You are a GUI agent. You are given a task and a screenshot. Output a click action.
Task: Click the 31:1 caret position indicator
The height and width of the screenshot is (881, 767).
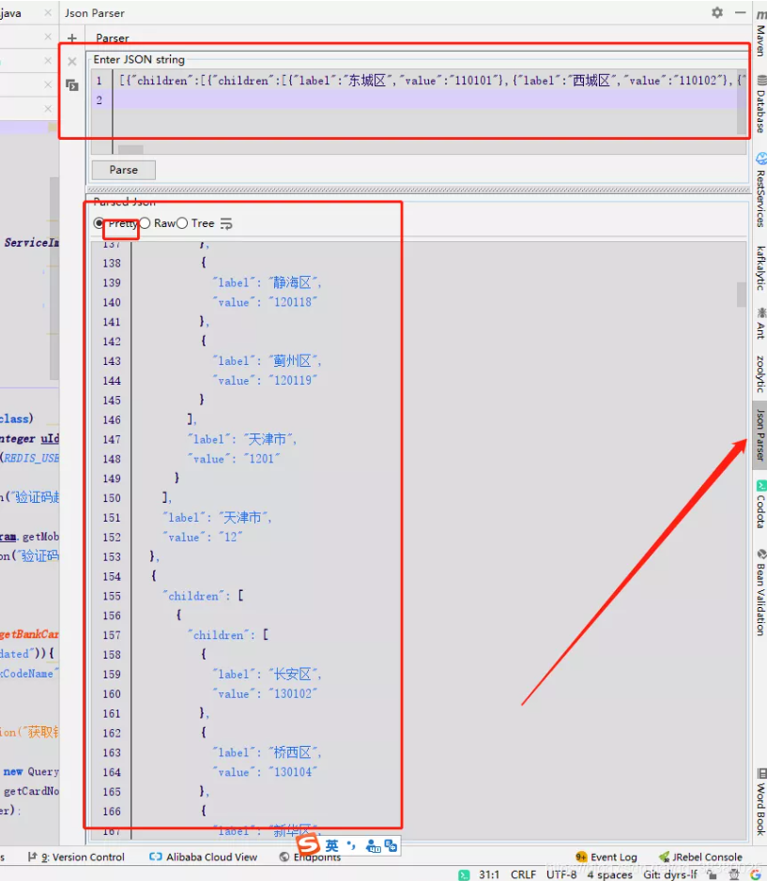489,874
